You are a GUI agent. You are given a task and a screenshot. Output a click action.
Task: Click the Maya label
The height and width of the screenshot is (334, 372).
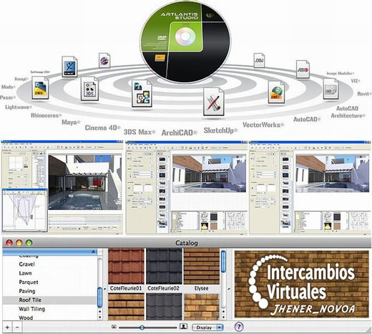pyautogui.click(x=71, y=123)
